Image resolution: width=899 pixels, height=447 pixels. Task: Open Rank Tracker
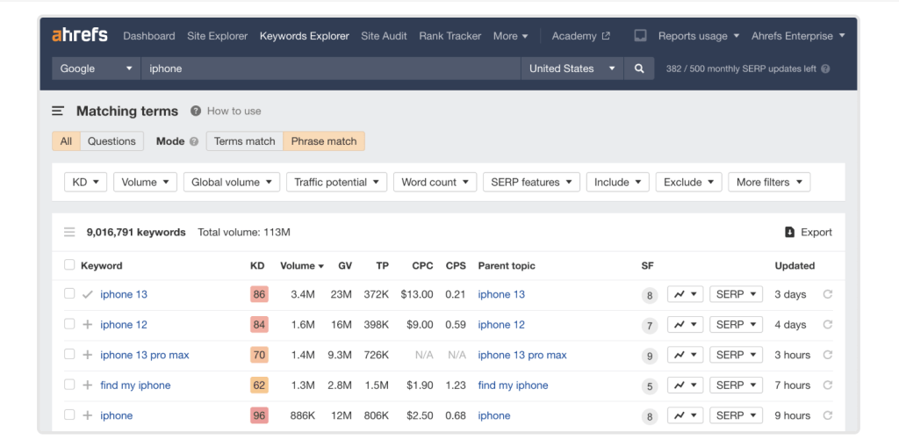pos(450,36)
